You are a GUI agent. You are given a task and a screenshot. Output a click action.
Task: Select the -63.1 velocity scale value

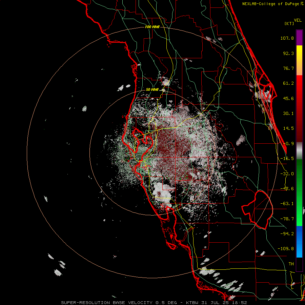click(x=287, y=204)
